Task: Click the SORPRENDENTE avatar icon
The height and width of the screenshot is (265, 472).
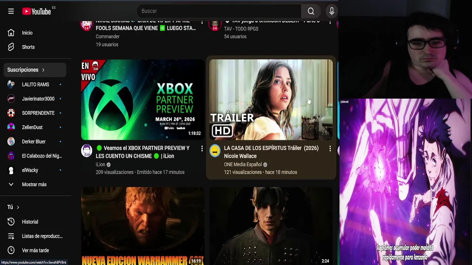Action: point(11,113)
